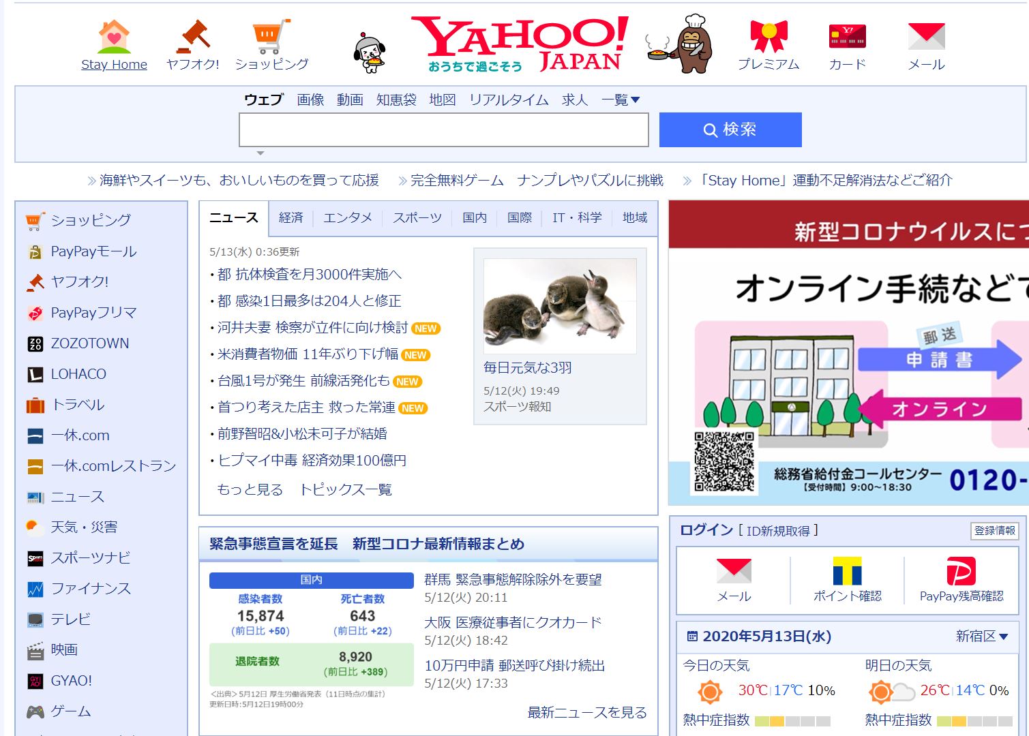Viewport: 1029px width, 736px height.
Task: Open 最新ニュースを見る link
Action: coord(587,712)
